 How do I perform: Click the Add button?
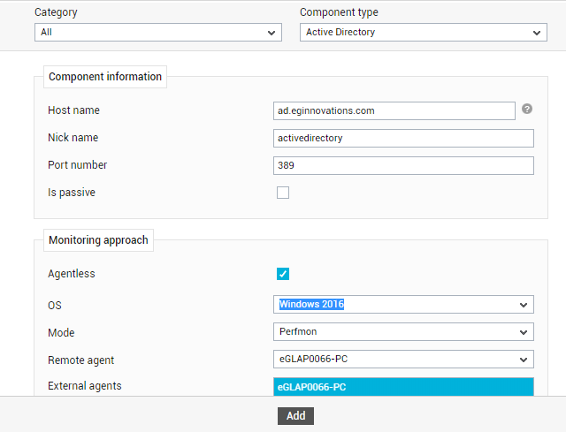click(x=295, y=416)
